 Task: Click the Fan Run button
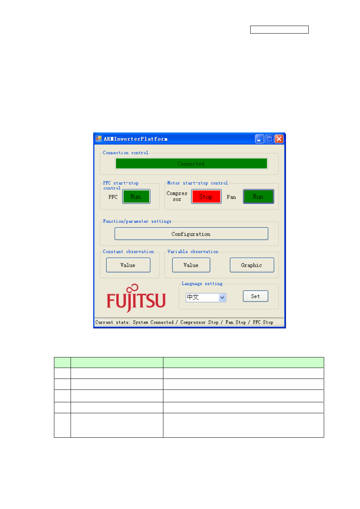click(x=258, y=196)
